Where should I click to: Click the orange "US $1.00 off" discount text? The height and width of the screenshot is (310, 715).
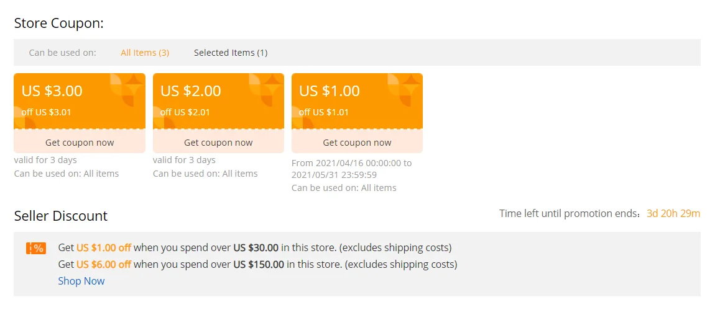click(104, 247)
